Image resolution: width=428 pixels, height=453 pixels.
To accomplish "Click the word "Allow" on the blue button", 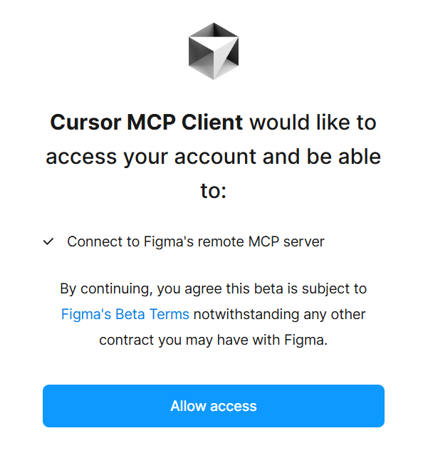I will [187, 407].
